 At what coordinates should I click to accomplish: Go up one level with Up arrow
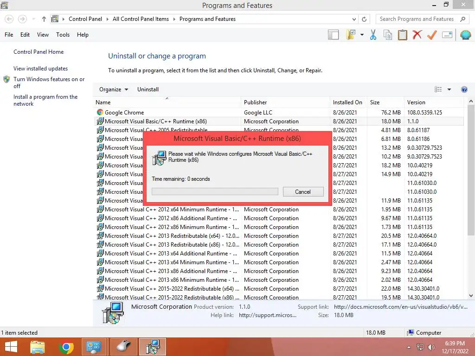pos(44,19)
